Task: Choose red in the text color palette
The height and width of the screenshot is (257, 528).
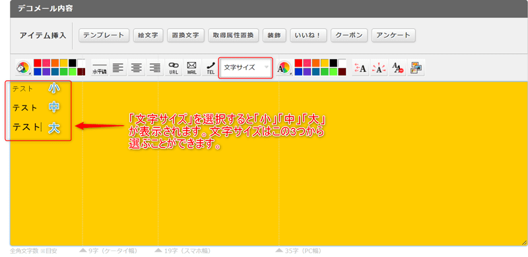Action: tap(298, 63)
